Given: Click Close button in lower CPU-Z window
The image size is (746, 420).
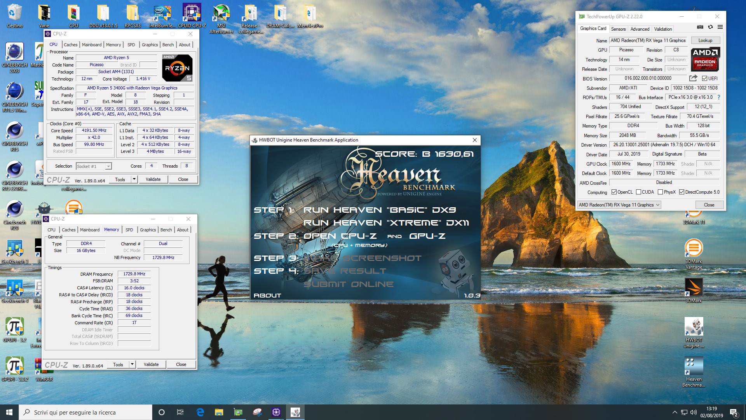Looking at the screenshot, I should click(181, 364).
